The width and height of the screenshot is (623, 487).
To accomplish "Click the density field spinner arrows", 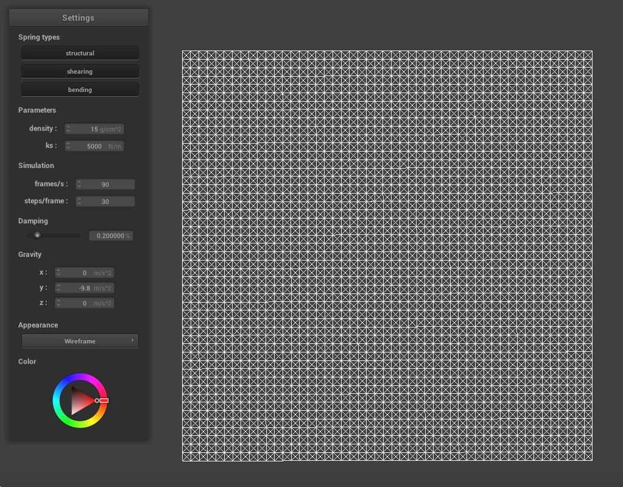I will click(x=68, y=129).
